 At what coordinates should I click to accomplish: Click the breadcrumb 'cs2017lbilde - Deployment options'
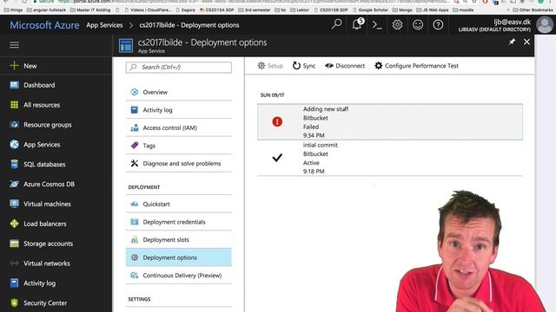[189, 25]
